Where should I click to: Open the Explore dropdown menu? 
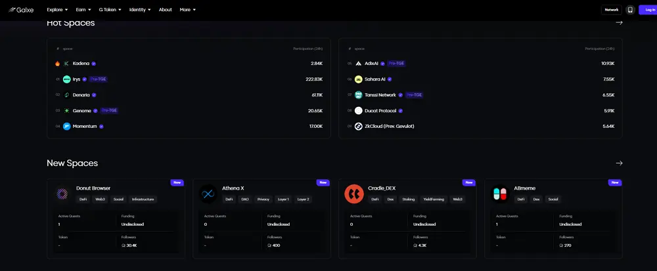(57, 10)
